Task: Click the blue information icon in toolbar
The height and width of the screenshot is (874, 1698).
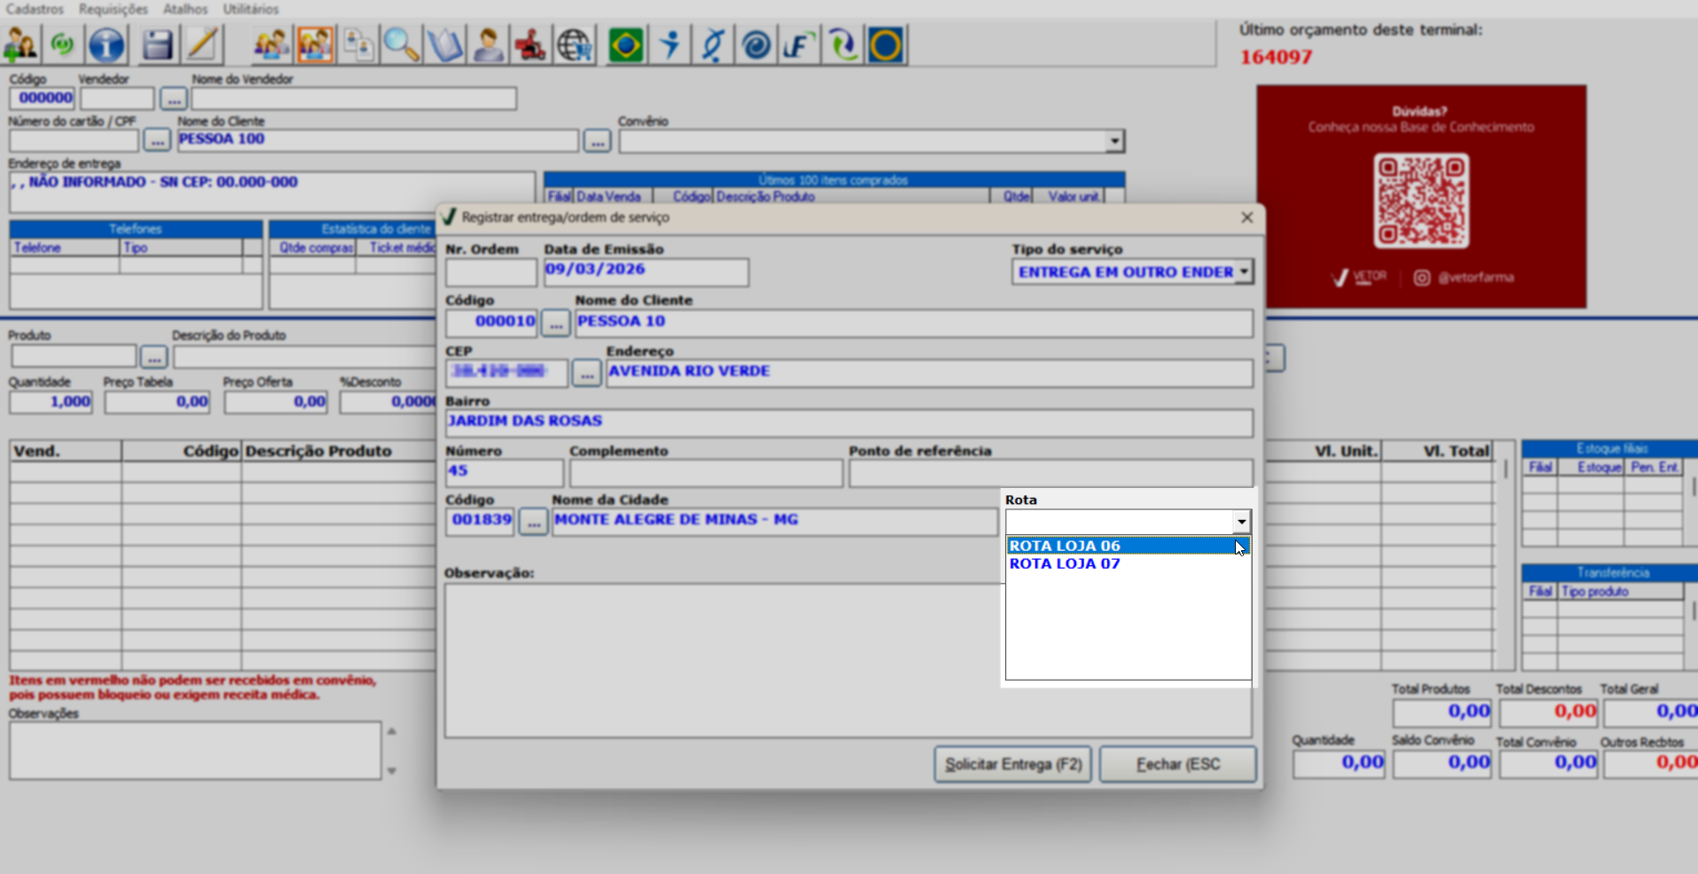Action: coord(106,44)
